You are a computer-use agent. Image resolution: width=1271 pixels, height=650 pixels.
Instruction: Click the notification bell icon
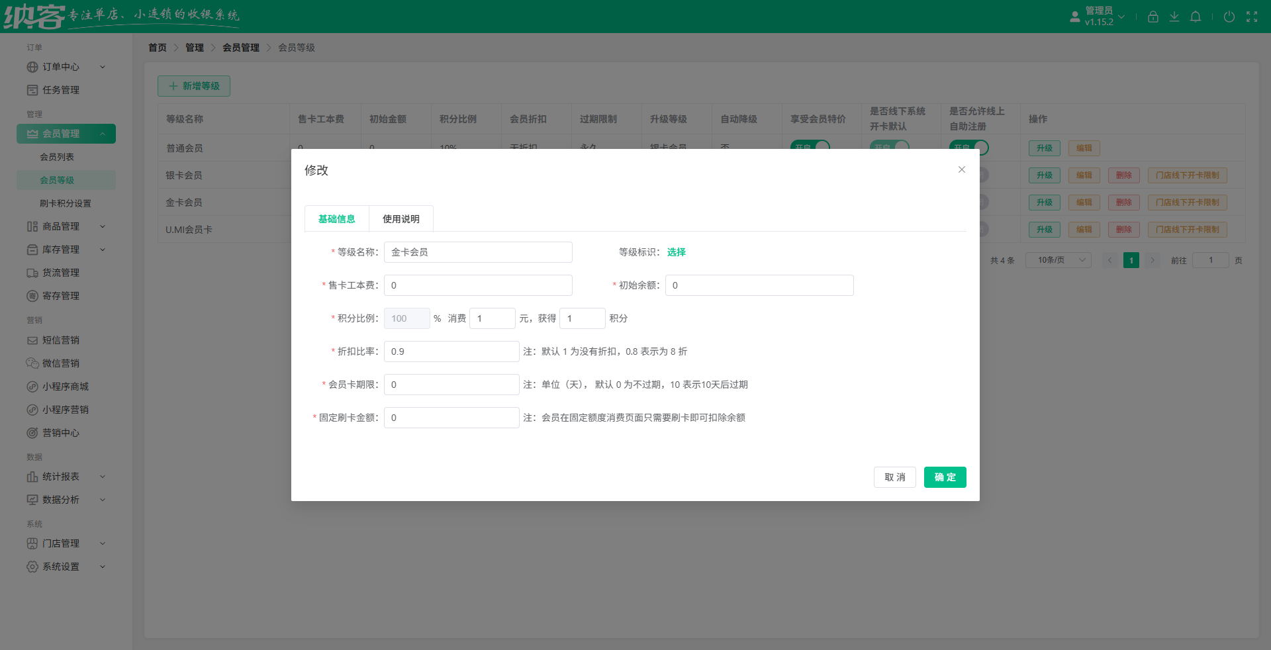[1196, 17]
